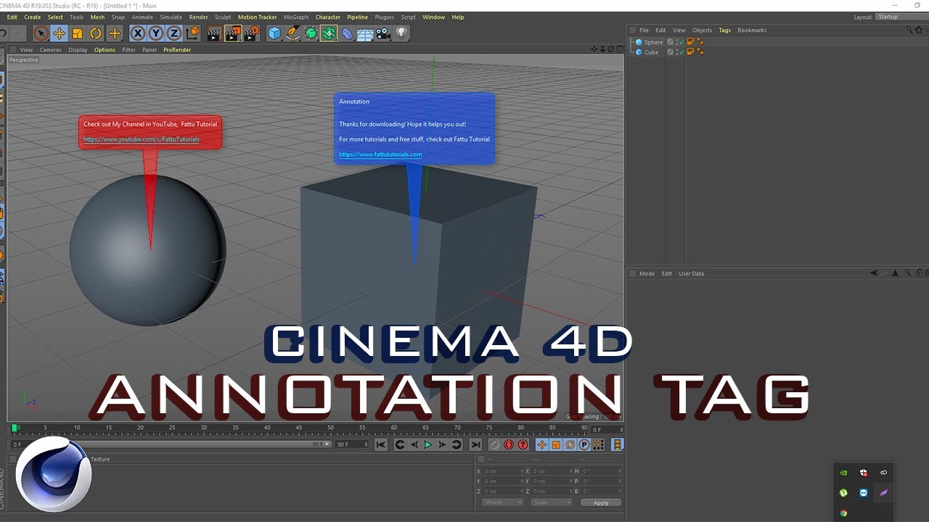Toggle position keyframe recording
The image size is (929, 522).
coord(541,444)
